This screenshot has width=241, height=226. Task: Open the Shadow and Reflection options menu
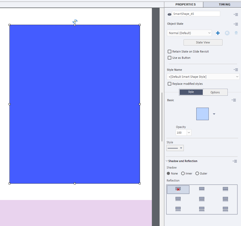point(235,161)
